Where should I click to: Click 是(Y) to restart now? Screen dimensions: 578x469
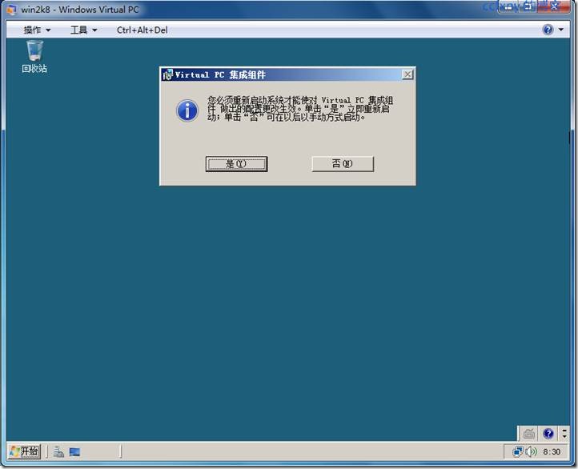[x=236, y=163]
